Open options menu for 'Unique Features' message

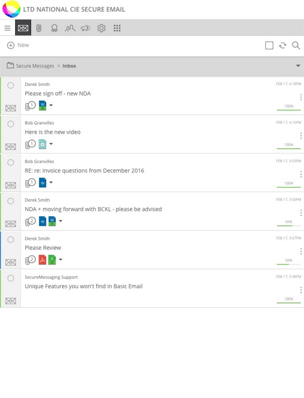[301, 290]
